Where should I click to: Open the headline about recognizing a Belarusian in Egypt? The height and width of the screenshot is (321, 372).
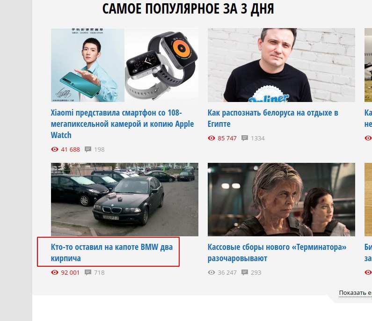pos(273,118)
